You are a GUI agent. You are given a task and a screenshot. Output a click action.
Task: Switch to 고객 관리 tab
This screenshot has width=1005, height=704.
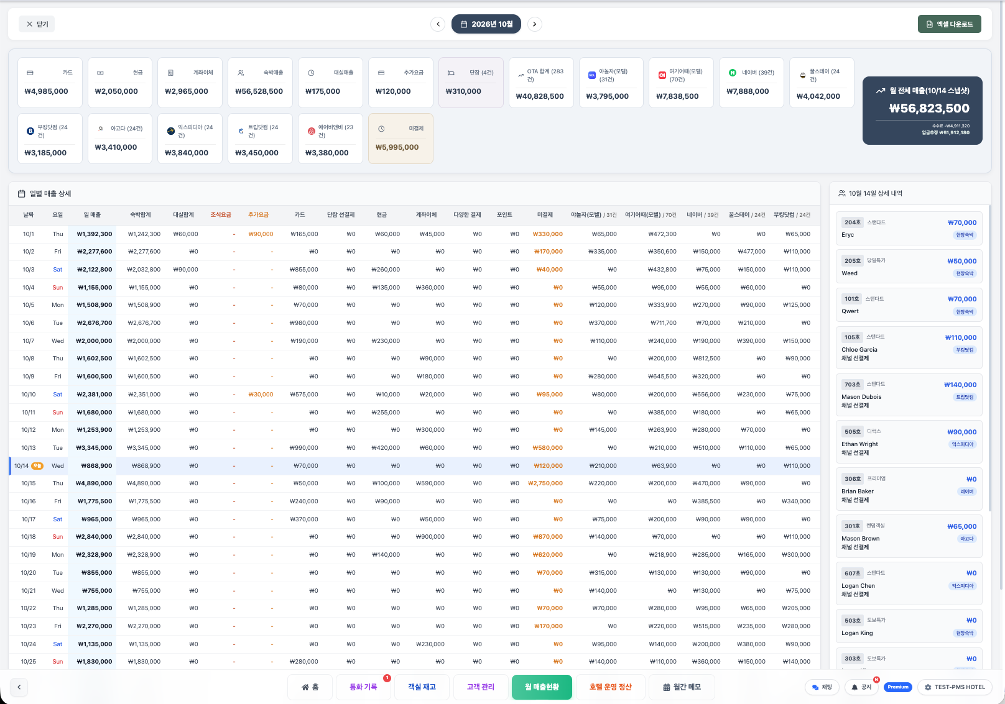(x=481, y=687)
